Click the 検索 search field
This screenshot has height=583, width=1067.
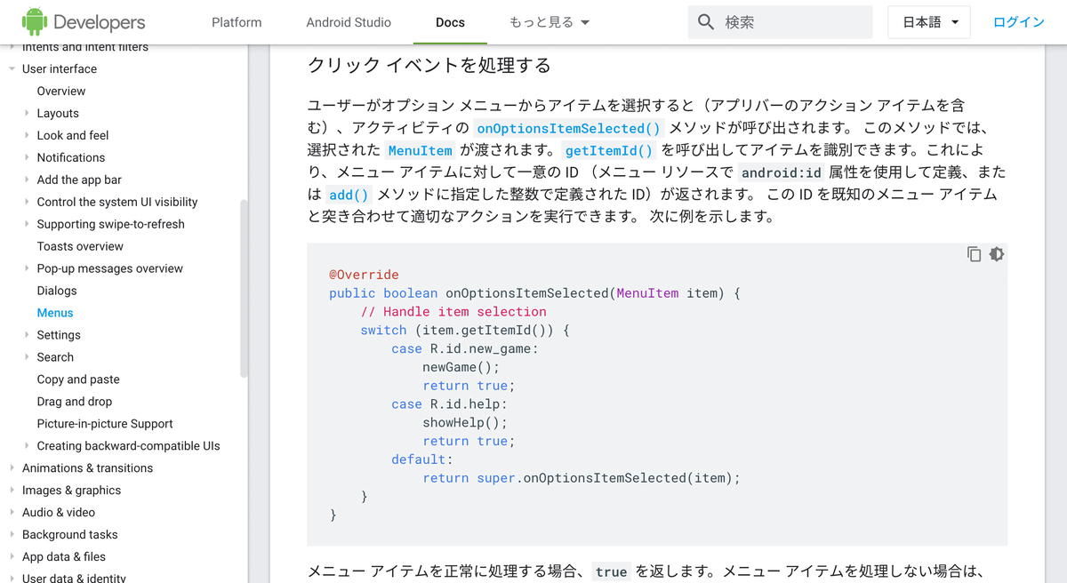(x=781, y=22)
